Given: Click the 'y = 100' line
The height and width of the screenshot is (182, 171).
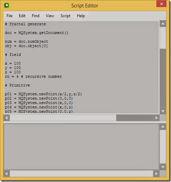Looking at the screenshot, I should click(13, 68).
